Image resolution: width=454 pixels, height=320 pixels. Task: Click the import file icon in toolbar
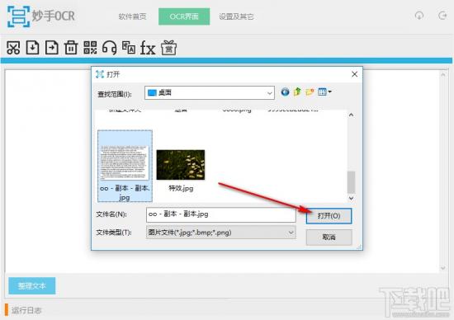pyautogui.click(x=32, y=48)
